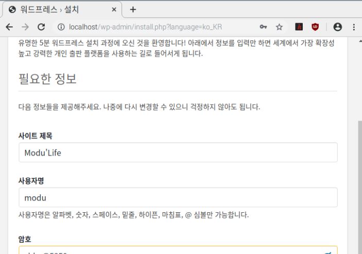Open the Chrome three-dot menu

coord(354,27)
